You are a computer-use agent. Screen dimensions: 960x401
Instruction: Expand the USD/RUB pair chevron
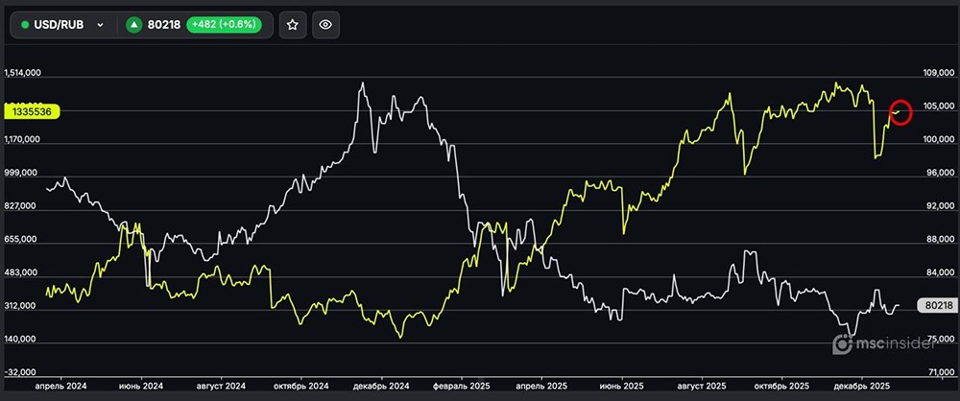(100, 25)
